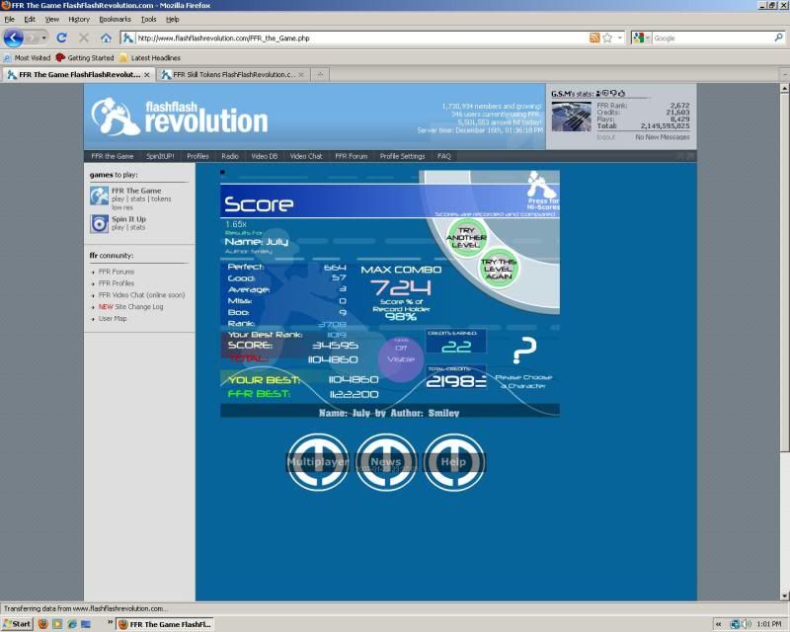This screenshot has width=790, height=632.
Task: Open Profile Settings in site navigation
Action: tap(402, 156)
